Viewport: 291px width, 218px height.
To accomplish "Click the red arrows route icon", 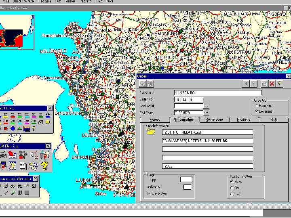I will pos(6,122).
